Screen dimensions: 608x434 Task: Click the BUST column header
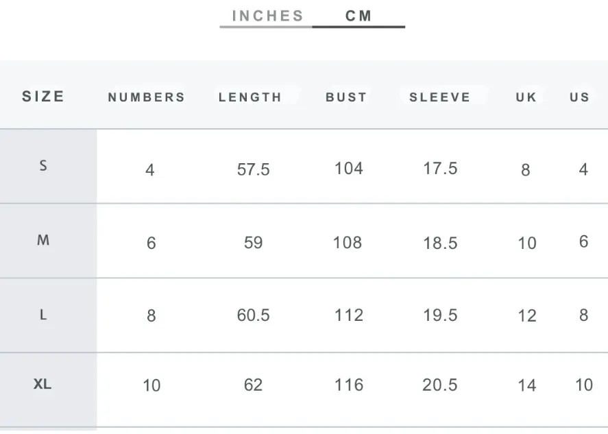346,97
